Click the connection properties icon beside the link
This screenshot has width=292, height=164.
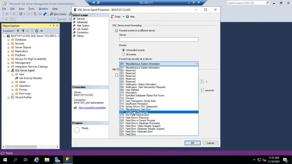coord(75,108)
